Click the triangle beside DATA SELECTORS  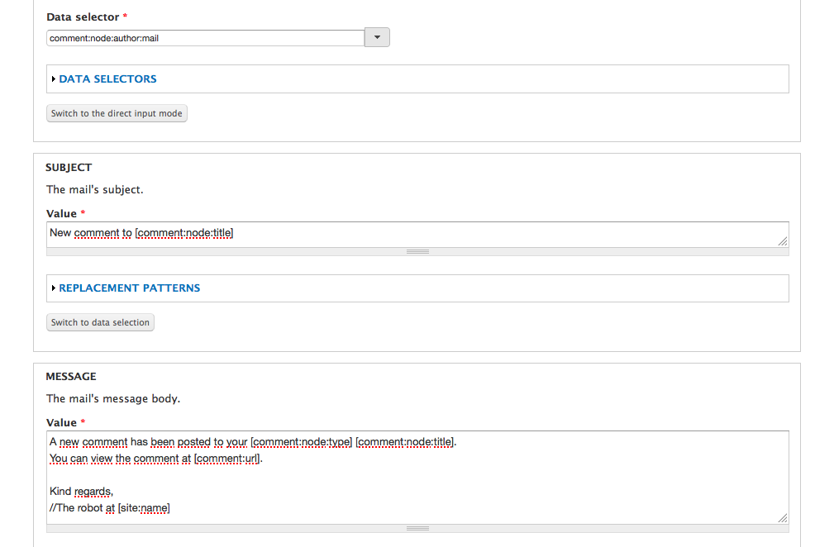pyautogui.click(x=54, y=79)
